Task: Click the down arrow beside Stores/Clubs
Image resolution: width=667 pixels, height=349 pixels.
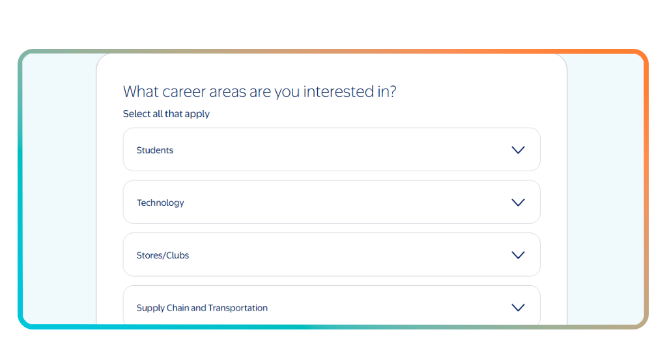Action: [518, 255]
